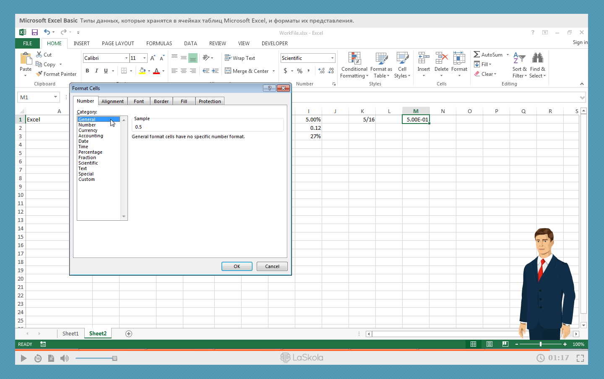
Task: Open the Number Format dropdown showing Scientific
Action: [x=332, y=58]
